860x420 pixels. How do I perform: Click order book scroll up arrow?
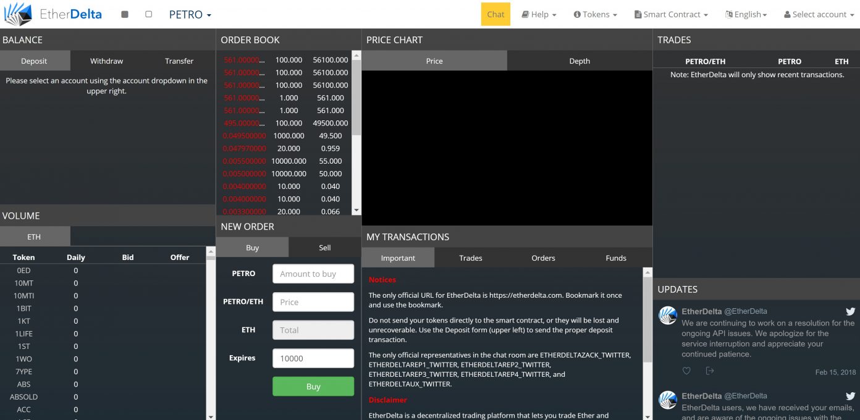tap(356, 55)
